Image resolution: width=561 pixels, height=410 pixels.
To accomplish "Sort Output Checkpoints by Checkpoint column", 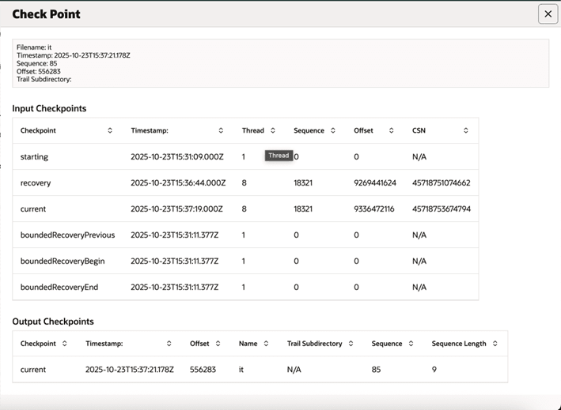I will click(65, 344).
